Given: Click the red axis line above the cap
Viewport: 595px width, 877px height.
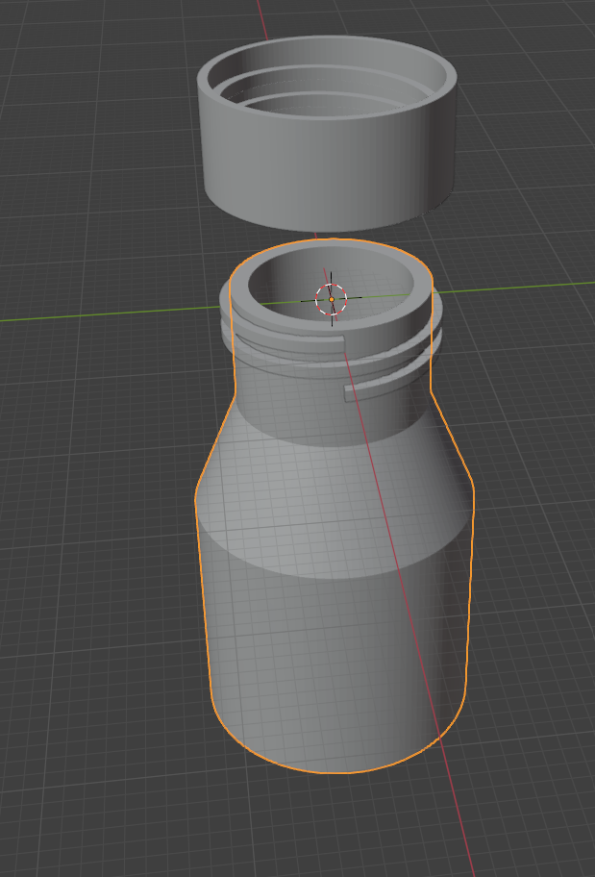Looking at the screenshot, I should coord(260,17).
